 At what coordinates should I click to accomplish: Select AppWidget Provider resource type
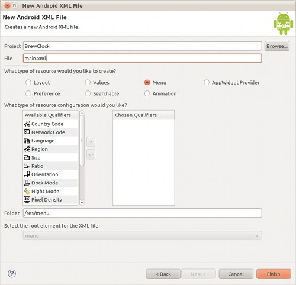(207, 82)
